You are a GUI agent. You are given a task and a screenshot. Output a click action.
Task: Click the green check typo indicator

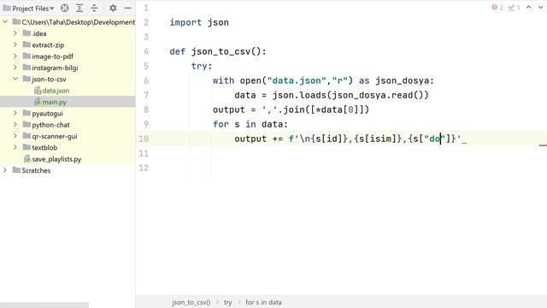514,8
